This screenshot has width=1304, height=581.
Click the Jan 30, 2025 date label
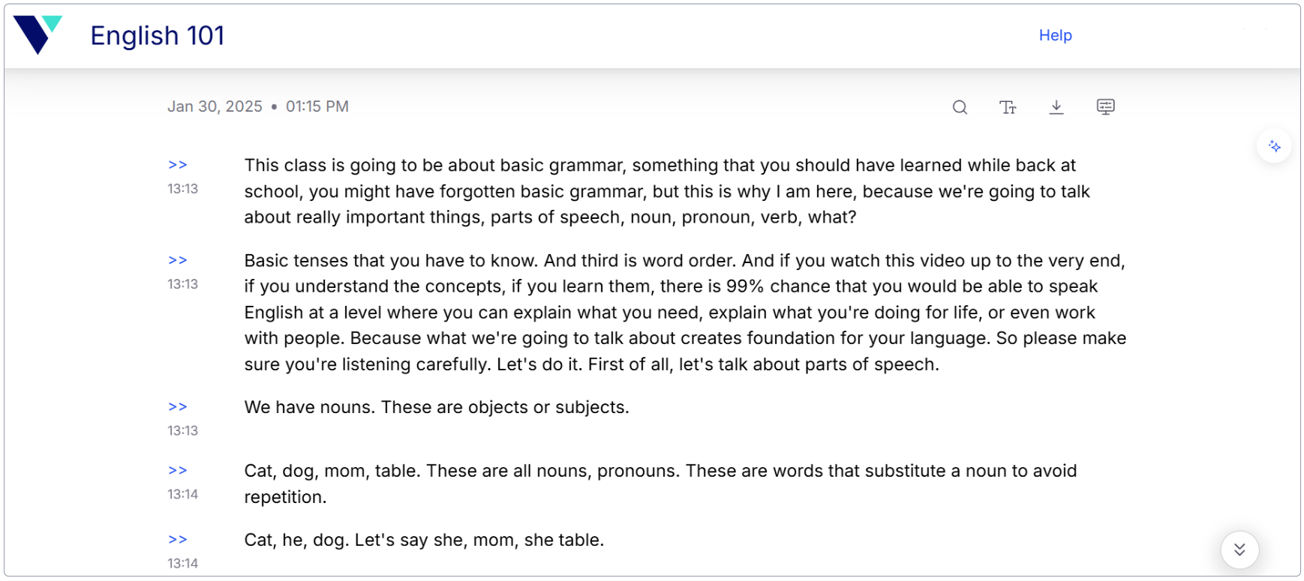pyautogui.click(x=215, y=106)
